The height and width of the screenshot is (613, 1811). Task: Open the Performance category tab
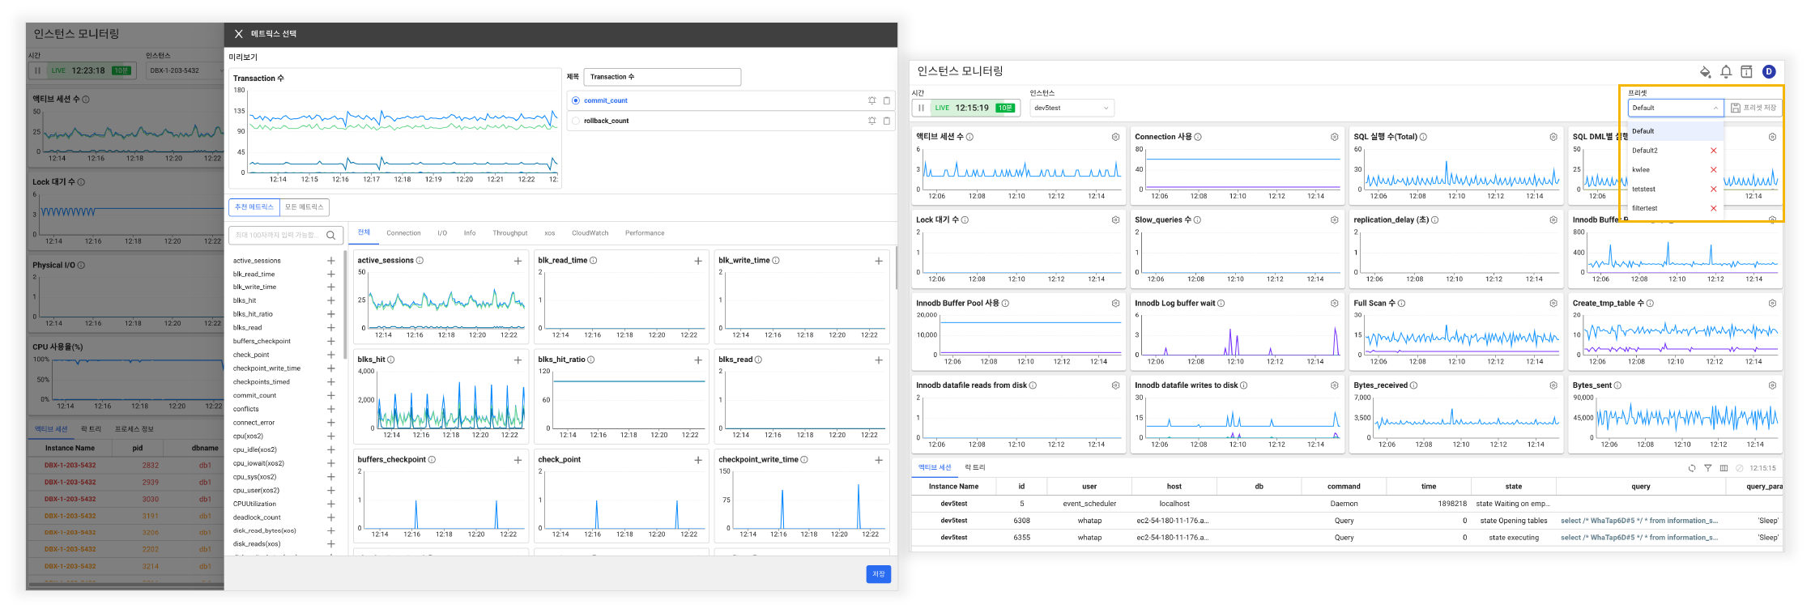tap(645, 233)
